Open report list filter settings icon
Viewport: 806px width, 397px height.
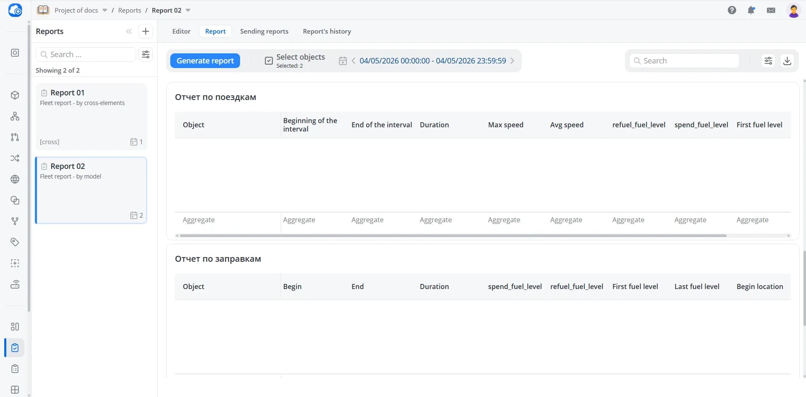(145, 54)
